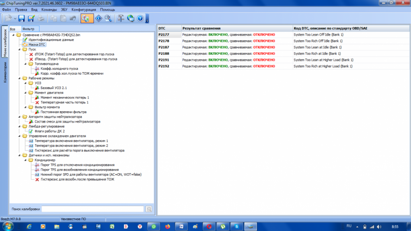The height and width of the screenshot is (231, 411).
Task: Collapse Управление охлаждением двигателя folder
Action: (19, 136)
